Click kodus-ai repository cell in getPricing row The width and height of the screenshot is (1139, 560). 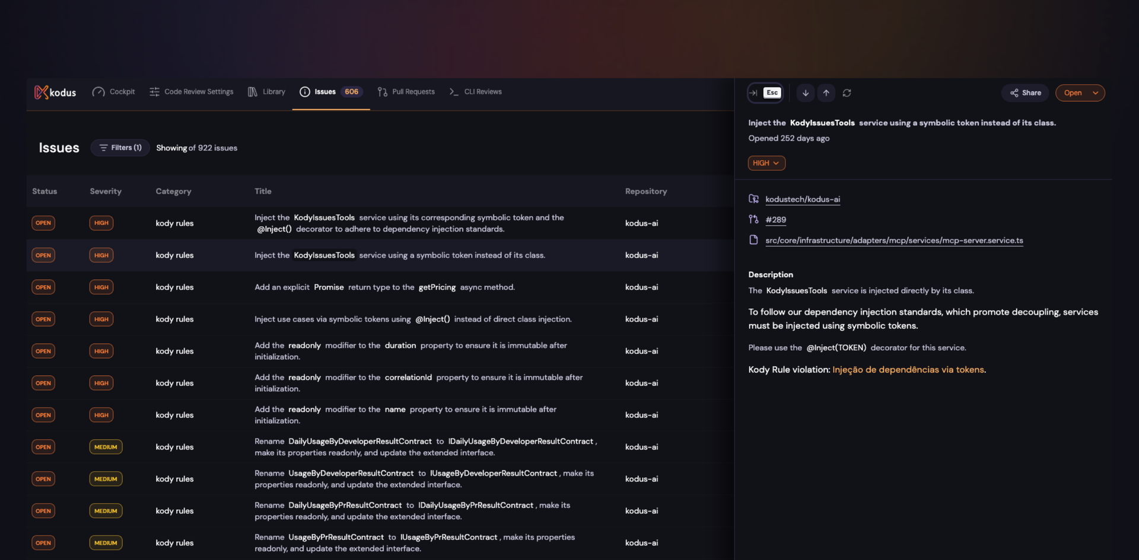click(641, 287)
